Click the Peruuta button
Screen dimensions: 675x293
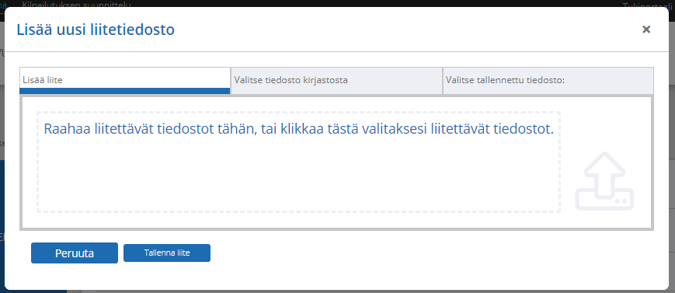coord(75,253)
